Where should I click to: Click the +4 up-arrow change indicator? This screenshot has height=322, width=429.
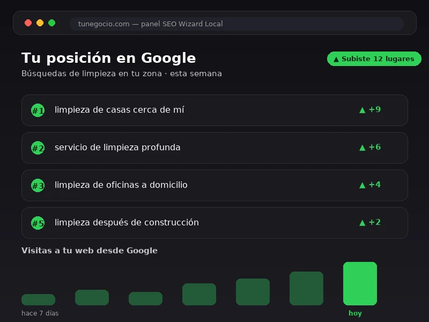coord(370,185)
